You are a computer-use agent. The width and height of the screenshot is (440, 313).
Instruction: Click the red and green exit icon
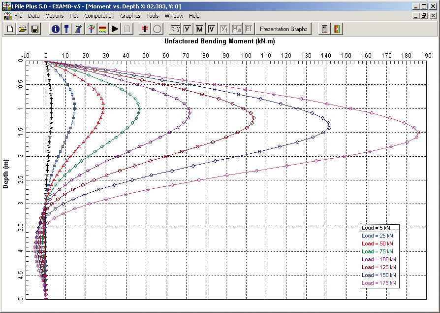(x=337, y=29)
